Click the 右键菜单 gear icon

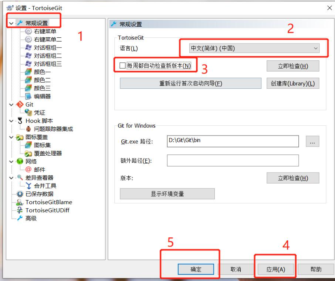(28, 31)
